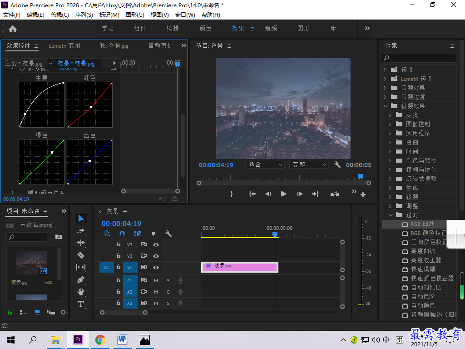Viewport: 465px width, 349px height.
Task: Collapse the 视频效果 folder
Action: pos(386,106)
